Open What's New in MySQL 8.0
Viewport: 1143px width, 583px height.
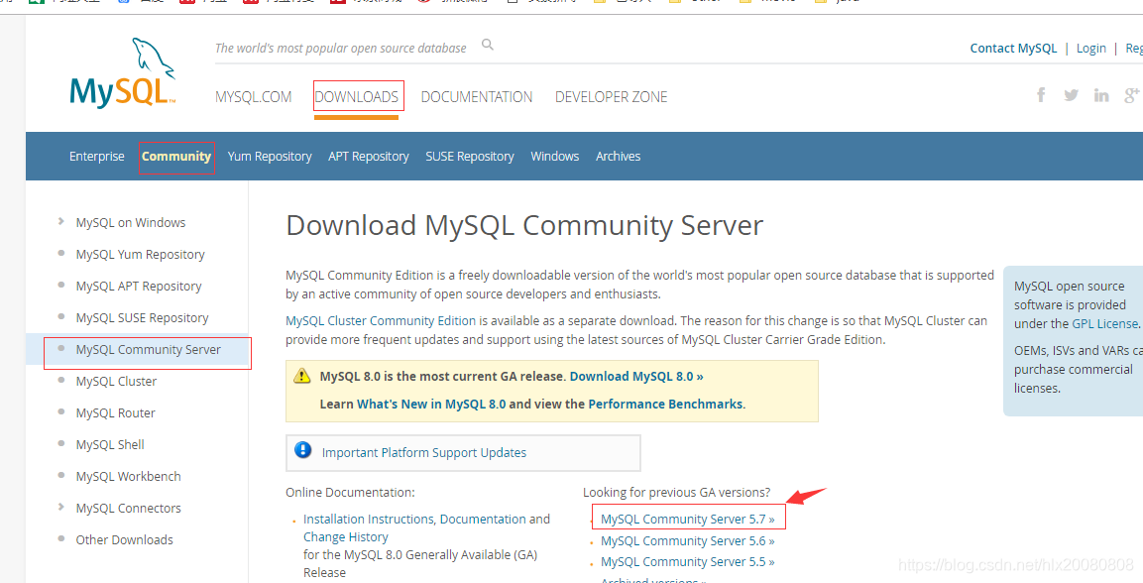tap(431, 404)
